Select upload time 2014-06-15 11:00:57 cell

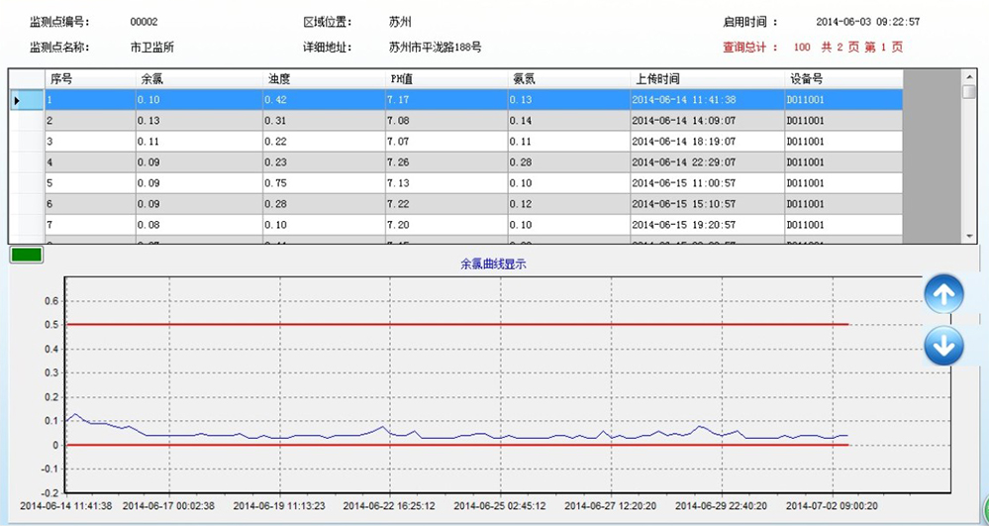click(706, 183)
